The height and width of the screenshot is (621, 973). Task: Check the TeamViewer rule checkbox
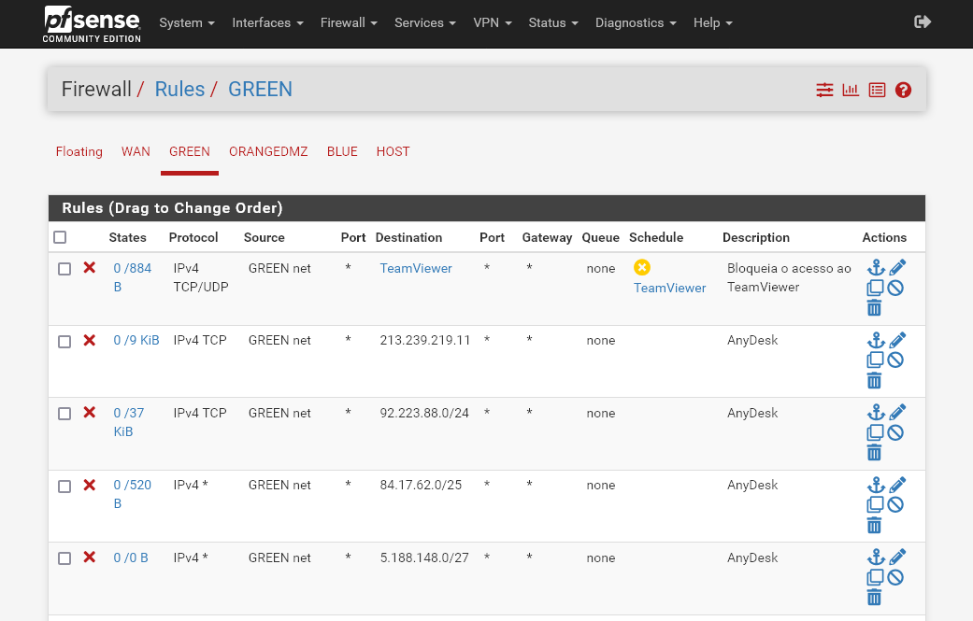click(64, 269)
